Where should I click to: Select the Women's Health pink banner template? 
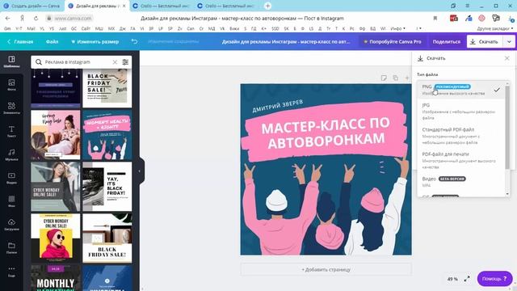107,135
